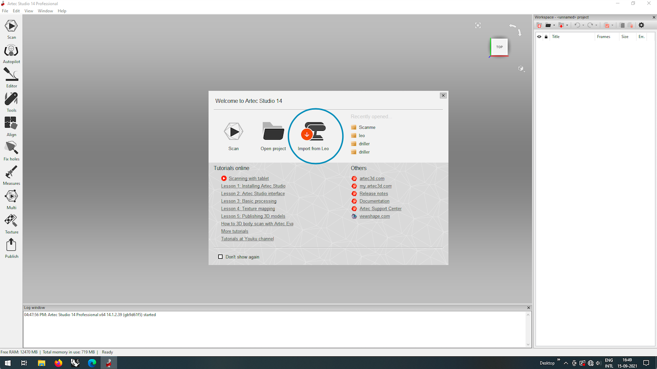
Task: Select the Multi capture tool
Action: (11, 200)
